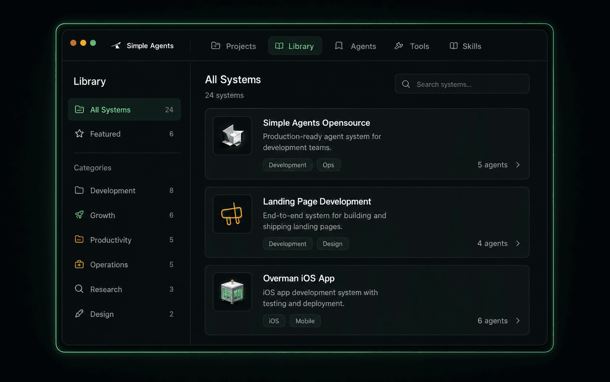Switch to the Projects tab

233,46
